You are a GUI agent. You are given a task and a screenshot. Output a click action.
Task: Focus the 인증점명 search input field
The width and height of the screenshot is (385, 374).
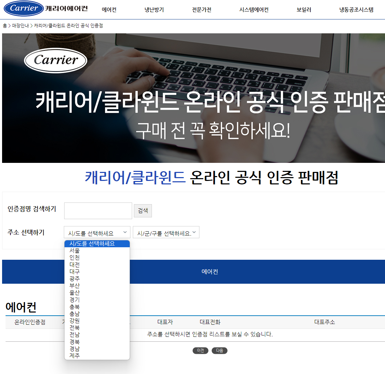pos(98,211)
